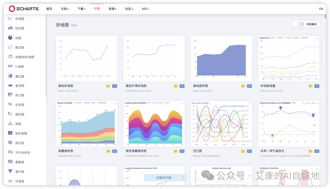Select the candlestick icon K 线图
Viewport: 330px width, 189px height.
click(10, 66)
